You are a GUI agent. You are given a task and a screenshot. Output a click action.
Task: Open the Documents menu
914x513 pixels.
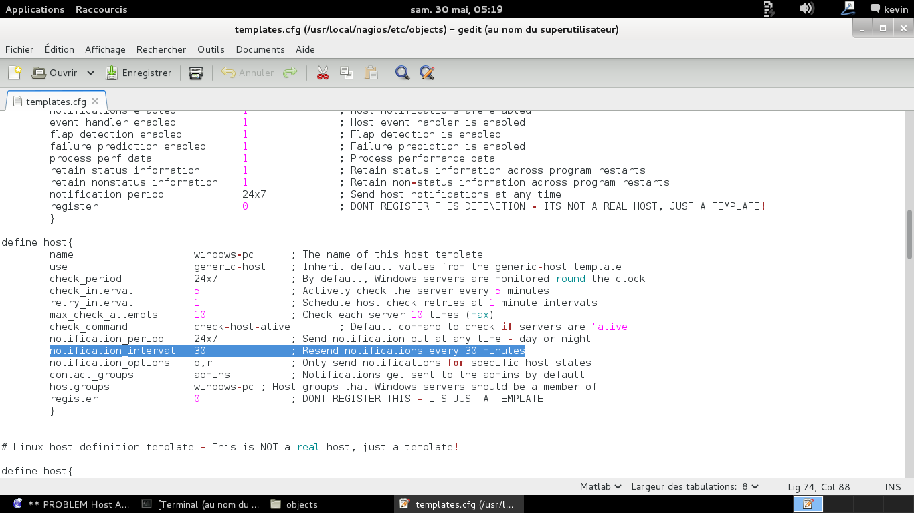pos(260,49)
